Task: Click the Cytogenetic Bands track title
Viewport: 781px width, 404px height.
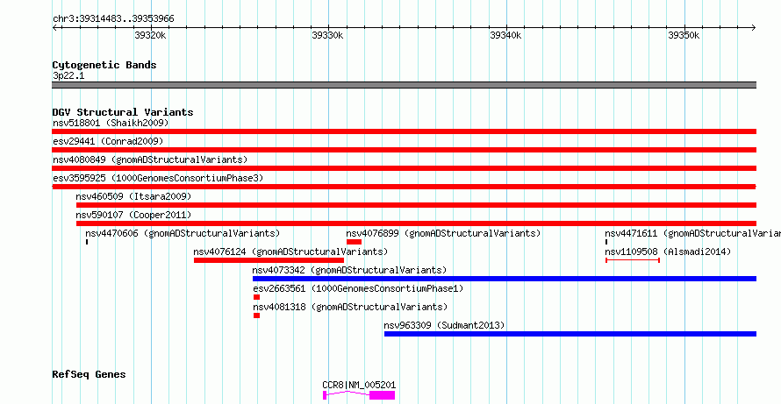Action: coord(104,65)
